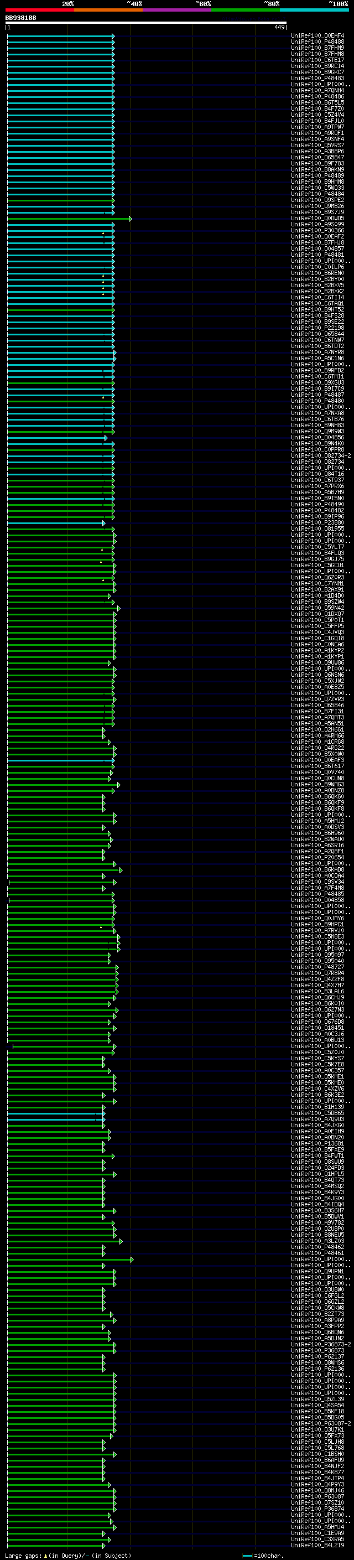Select the UniRef100_B4F7Z0 label
354x1560 pixels.
tap(317, 108)
